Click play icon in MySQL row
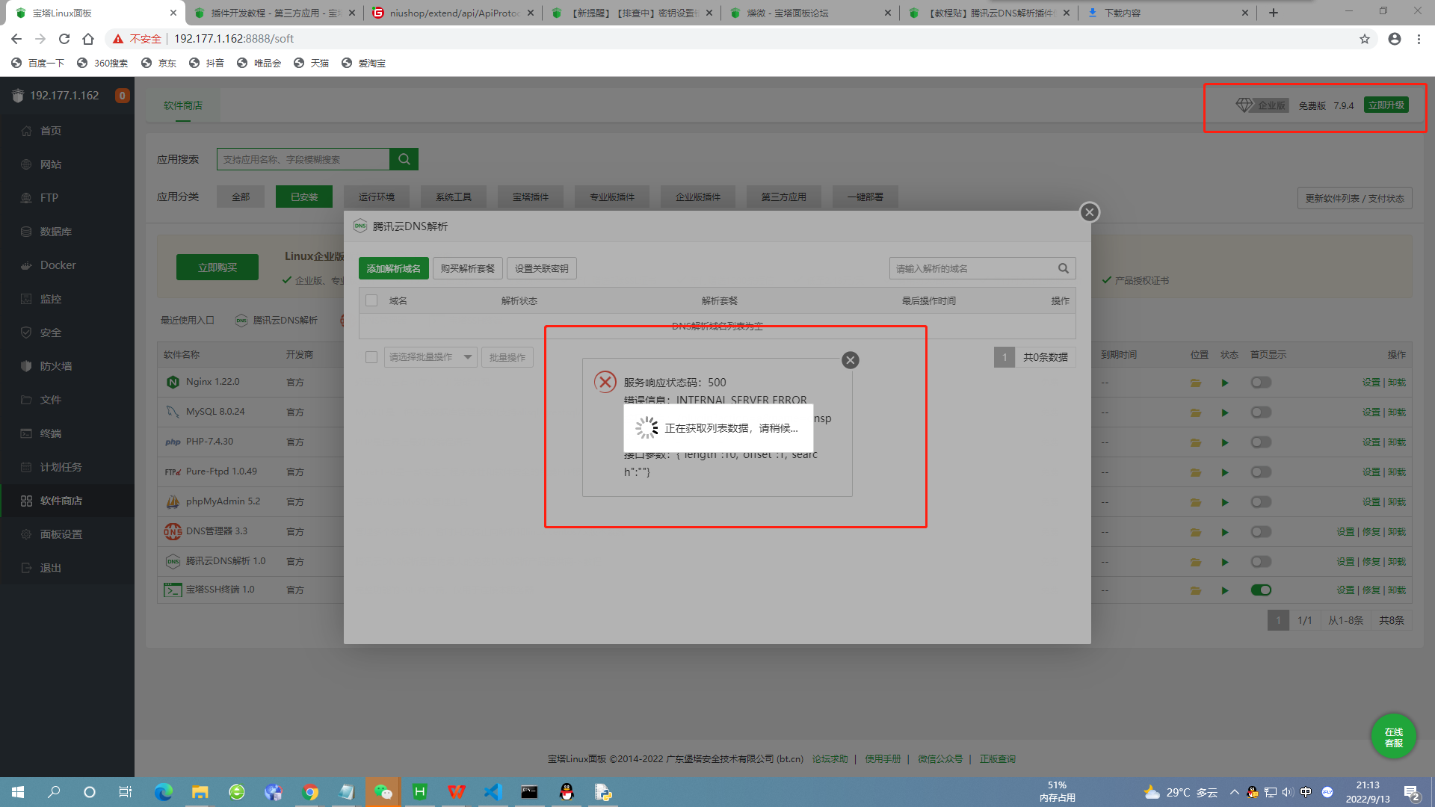Image resolution: width=1435 pixels, height=807 pixels. [x=1224, y=412]
